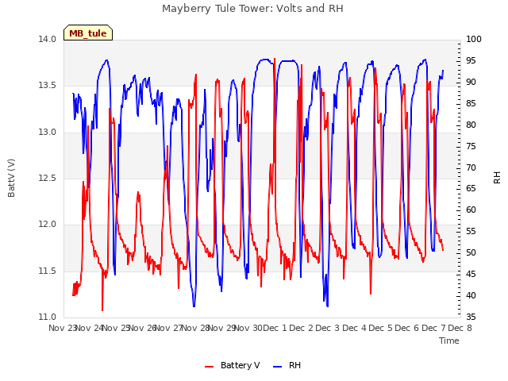Viewport: 508px width, 381px height.
Task: Click the 13.5 left axis tick label
Action: point(47,86)
